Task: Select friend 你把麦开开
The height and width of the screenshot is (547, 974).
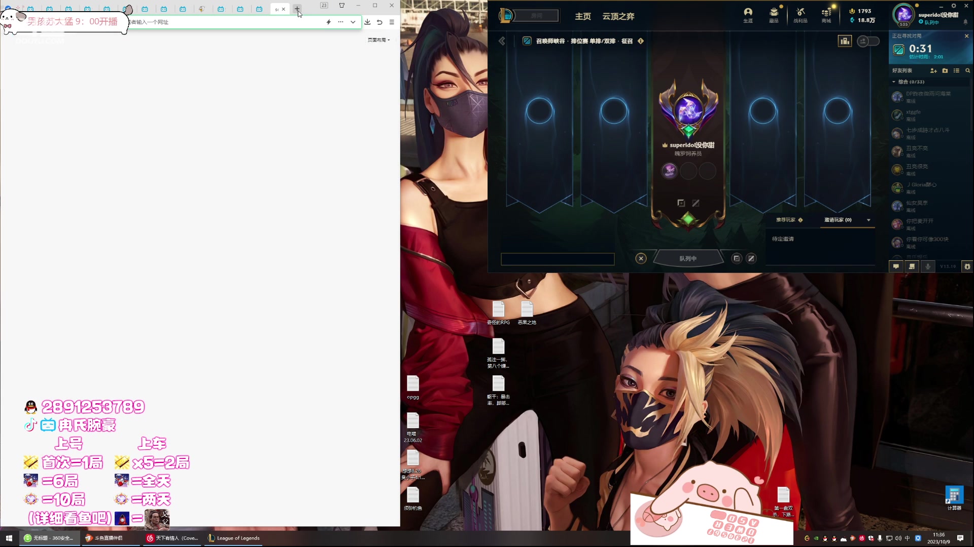Action: [929, 224]
